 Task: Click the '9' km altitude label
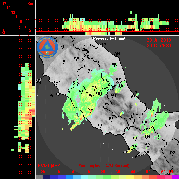click(x=21, y=21)
